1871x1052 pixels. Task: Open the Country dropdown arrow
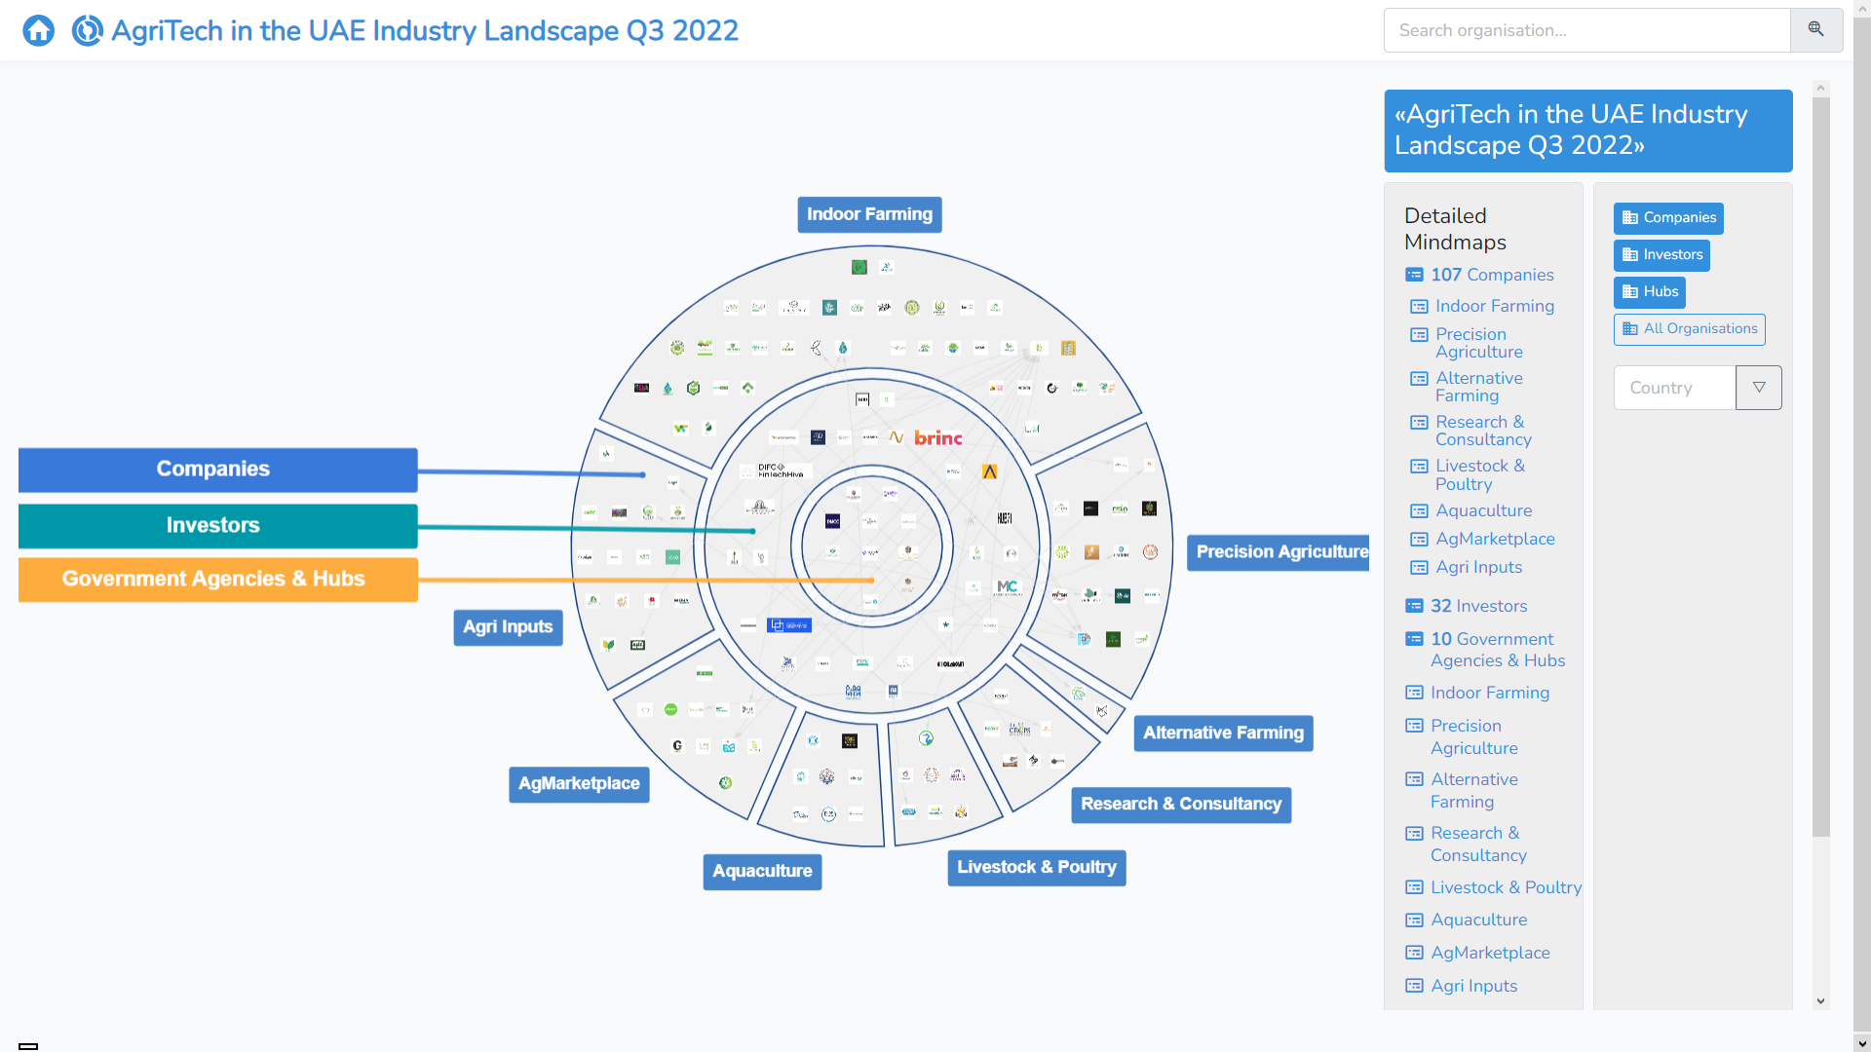[1758, 388]
